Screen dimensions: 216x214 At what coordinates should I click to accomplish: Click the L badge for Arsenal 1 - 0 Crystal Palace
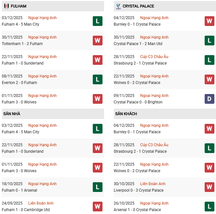click(x=210, y=207)
